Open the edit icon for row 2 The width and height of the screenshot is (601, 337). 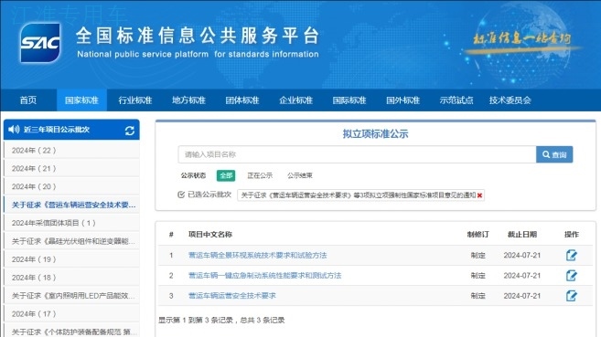coord(571,276)
